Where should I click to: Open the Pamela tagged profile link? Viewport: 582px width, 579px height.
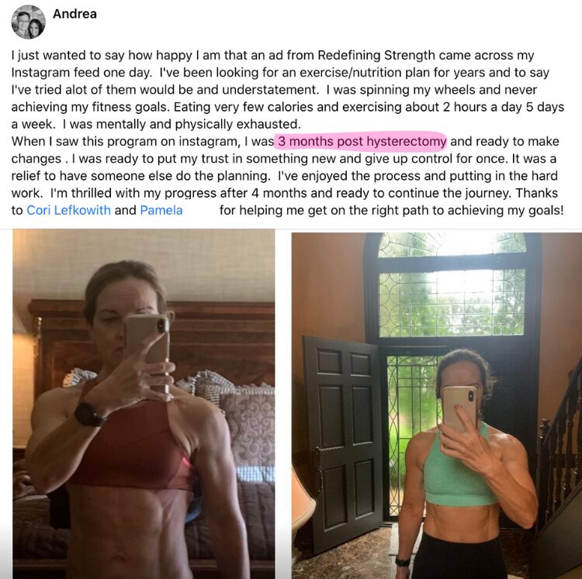[x=161, y=210]
